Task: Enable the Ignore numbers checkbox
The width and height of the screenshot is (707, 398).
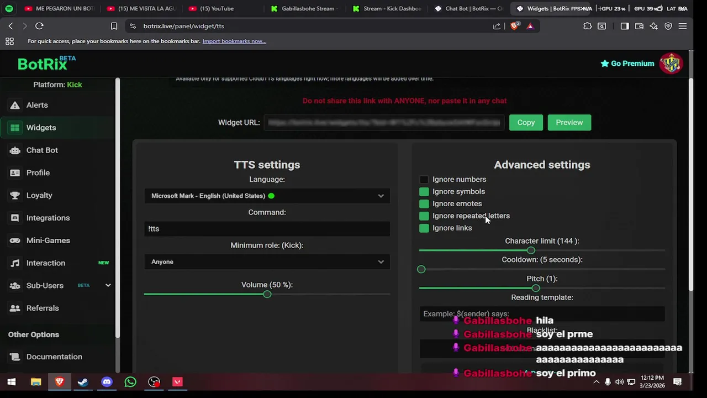Action: tap(424, 180)
